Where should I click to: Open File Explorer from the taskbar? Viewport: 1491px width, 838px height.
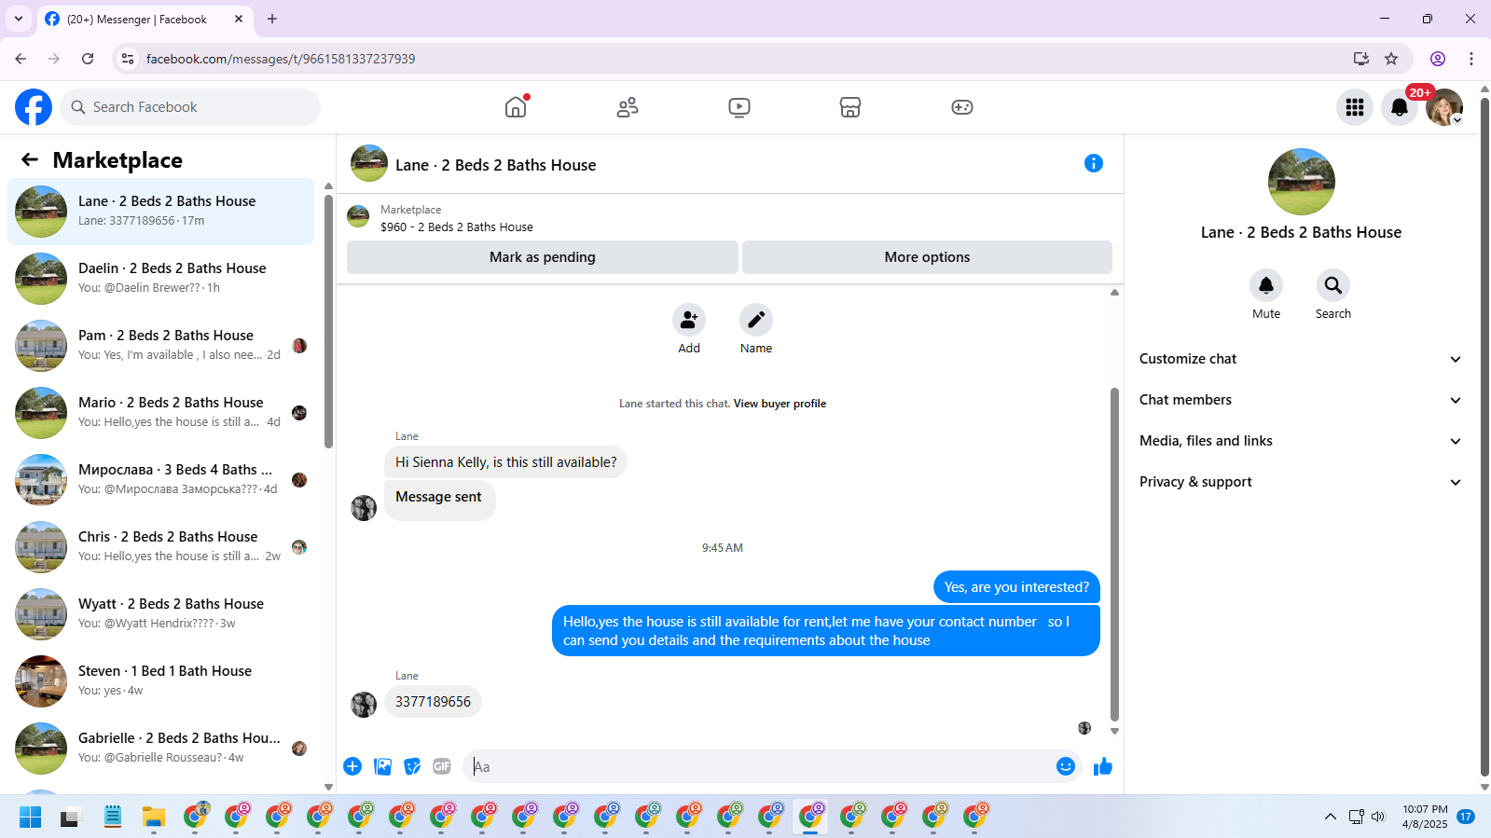(x=154, y=817)
